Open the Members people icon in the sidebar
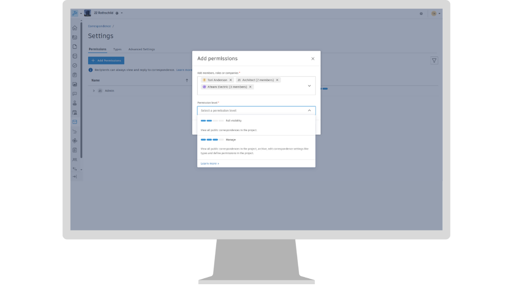The image size is (507, 286). 75,160
